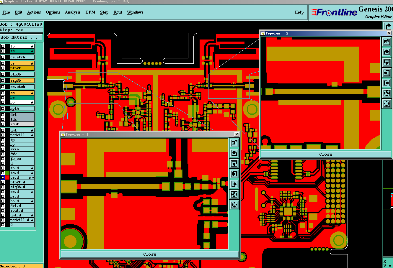Toggle the checkbox for the to layer
Screen dimensions: 393x268
point(3,46)
